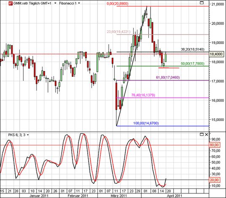Click the 90,00 indicator axis label
Screen dimensions: 226x198
coord(215,139)
